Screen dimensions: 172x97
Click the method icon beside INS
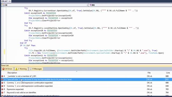click(x=90, y=5)
